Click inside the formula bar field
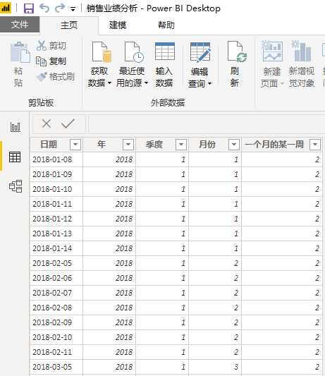325x376 pixels. (207, 124)
